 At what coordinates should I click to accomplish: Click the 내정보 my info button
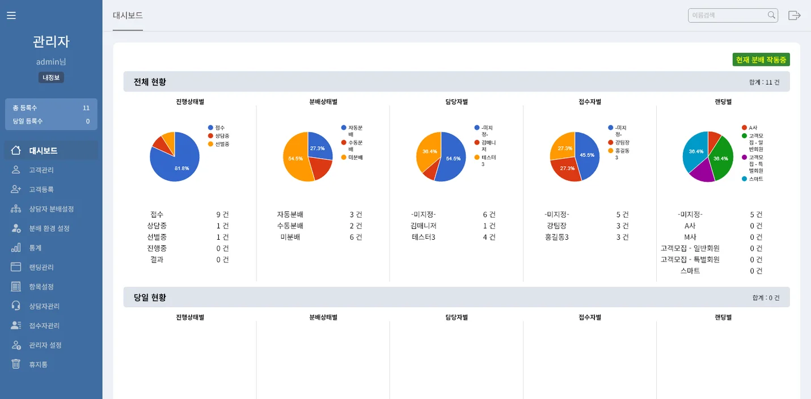(x=51, y=77)
